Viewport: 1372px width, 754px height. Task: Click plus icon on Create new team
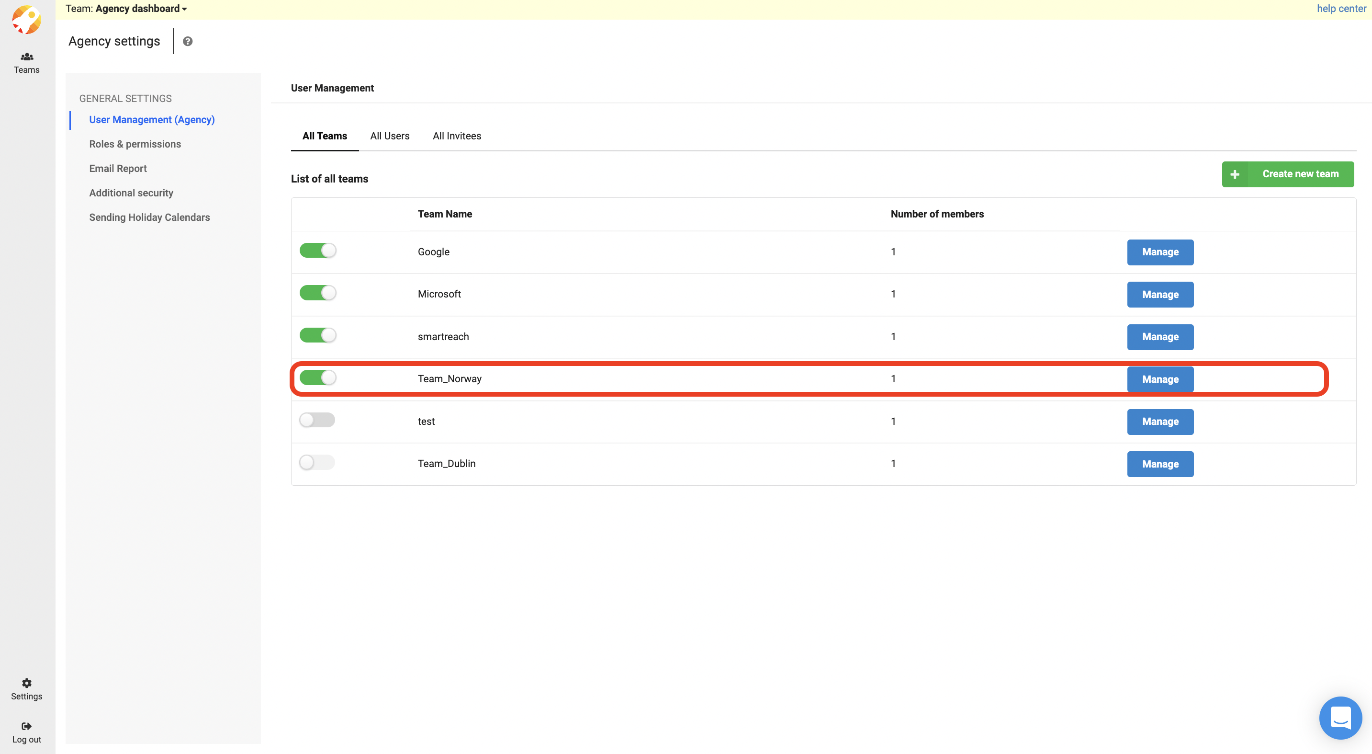point(1235,174)
